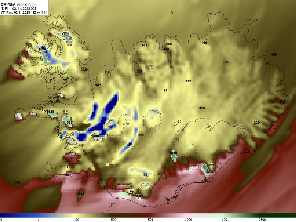Select the offshore value 468

click(274, 54)
